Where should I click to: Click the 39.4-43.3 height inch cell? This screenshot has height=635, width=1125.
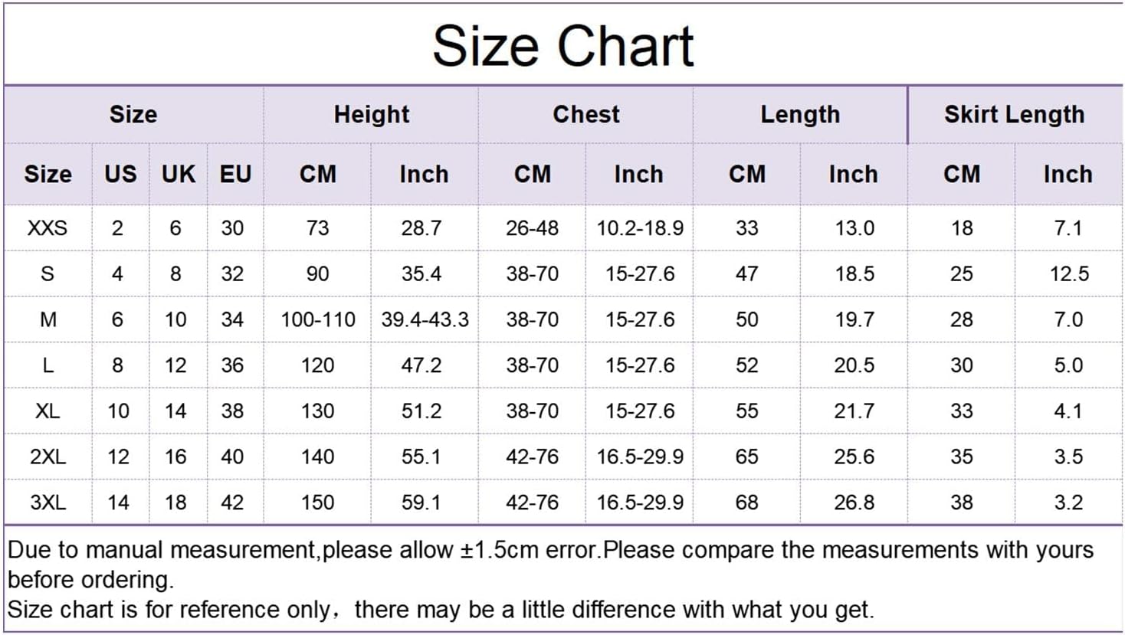click(x=425, y=319)
